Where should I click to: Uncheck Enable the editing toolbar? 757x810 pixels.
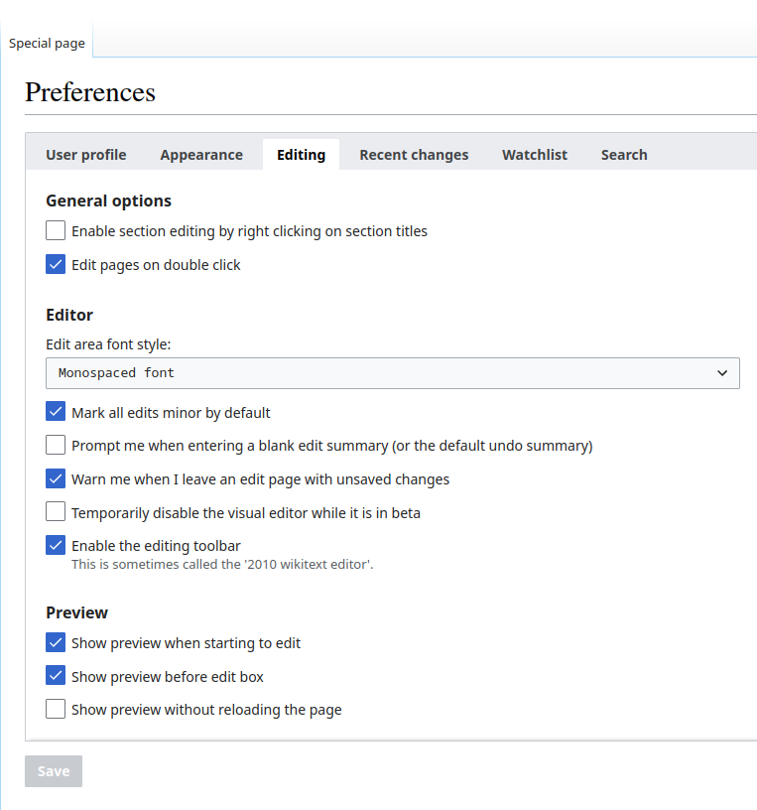click(x=56, y=545)
